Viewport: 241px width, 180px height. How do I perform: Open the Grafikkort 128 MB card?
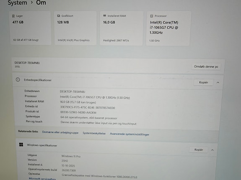click(75, 28)
